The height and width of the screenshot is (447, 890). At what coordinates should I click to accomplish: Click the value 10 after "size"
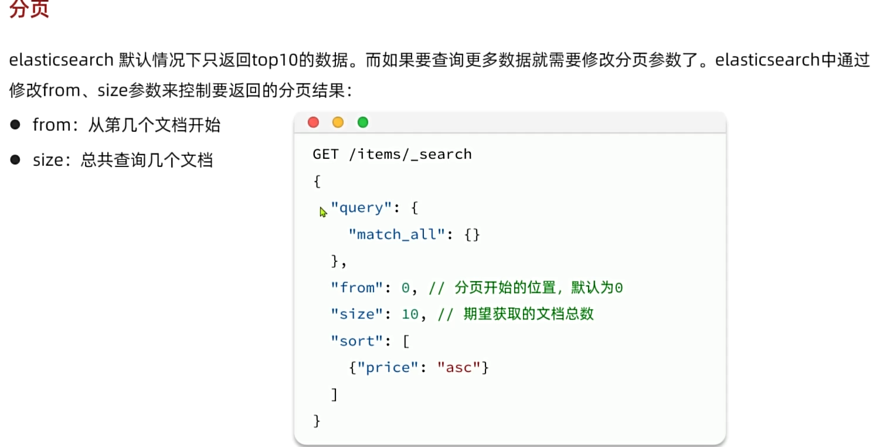coord(410,314)
